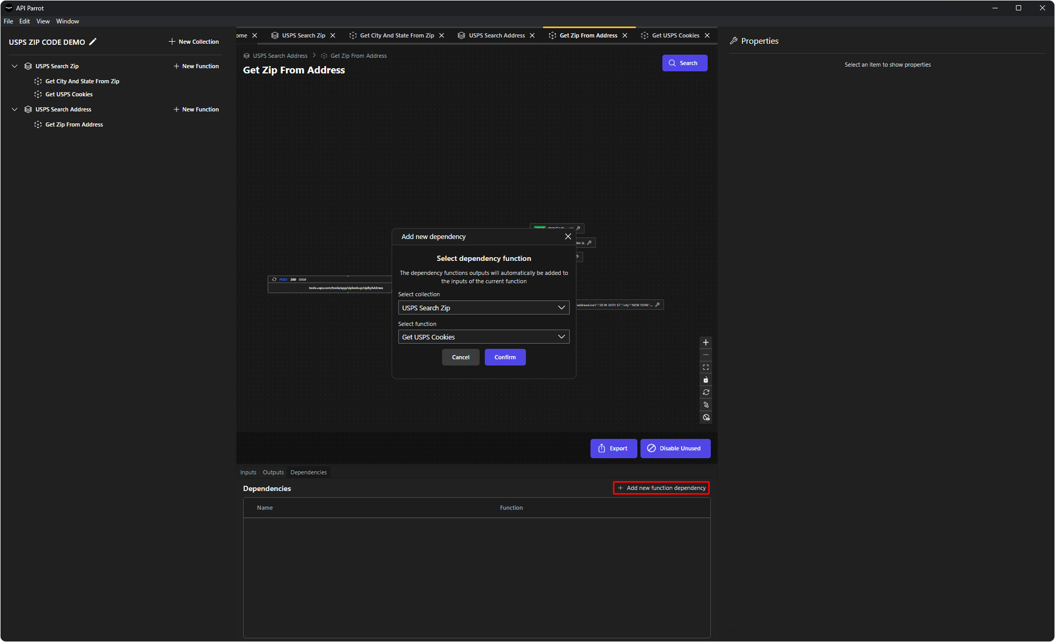1055x642 pixels.
Task: Open the Edit menu
Action: [x=24, y=21]
